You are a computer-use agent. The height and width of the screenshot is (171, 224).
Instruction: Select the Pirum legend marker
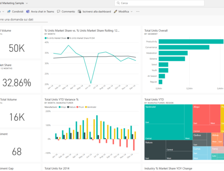[x=78, y=107]
